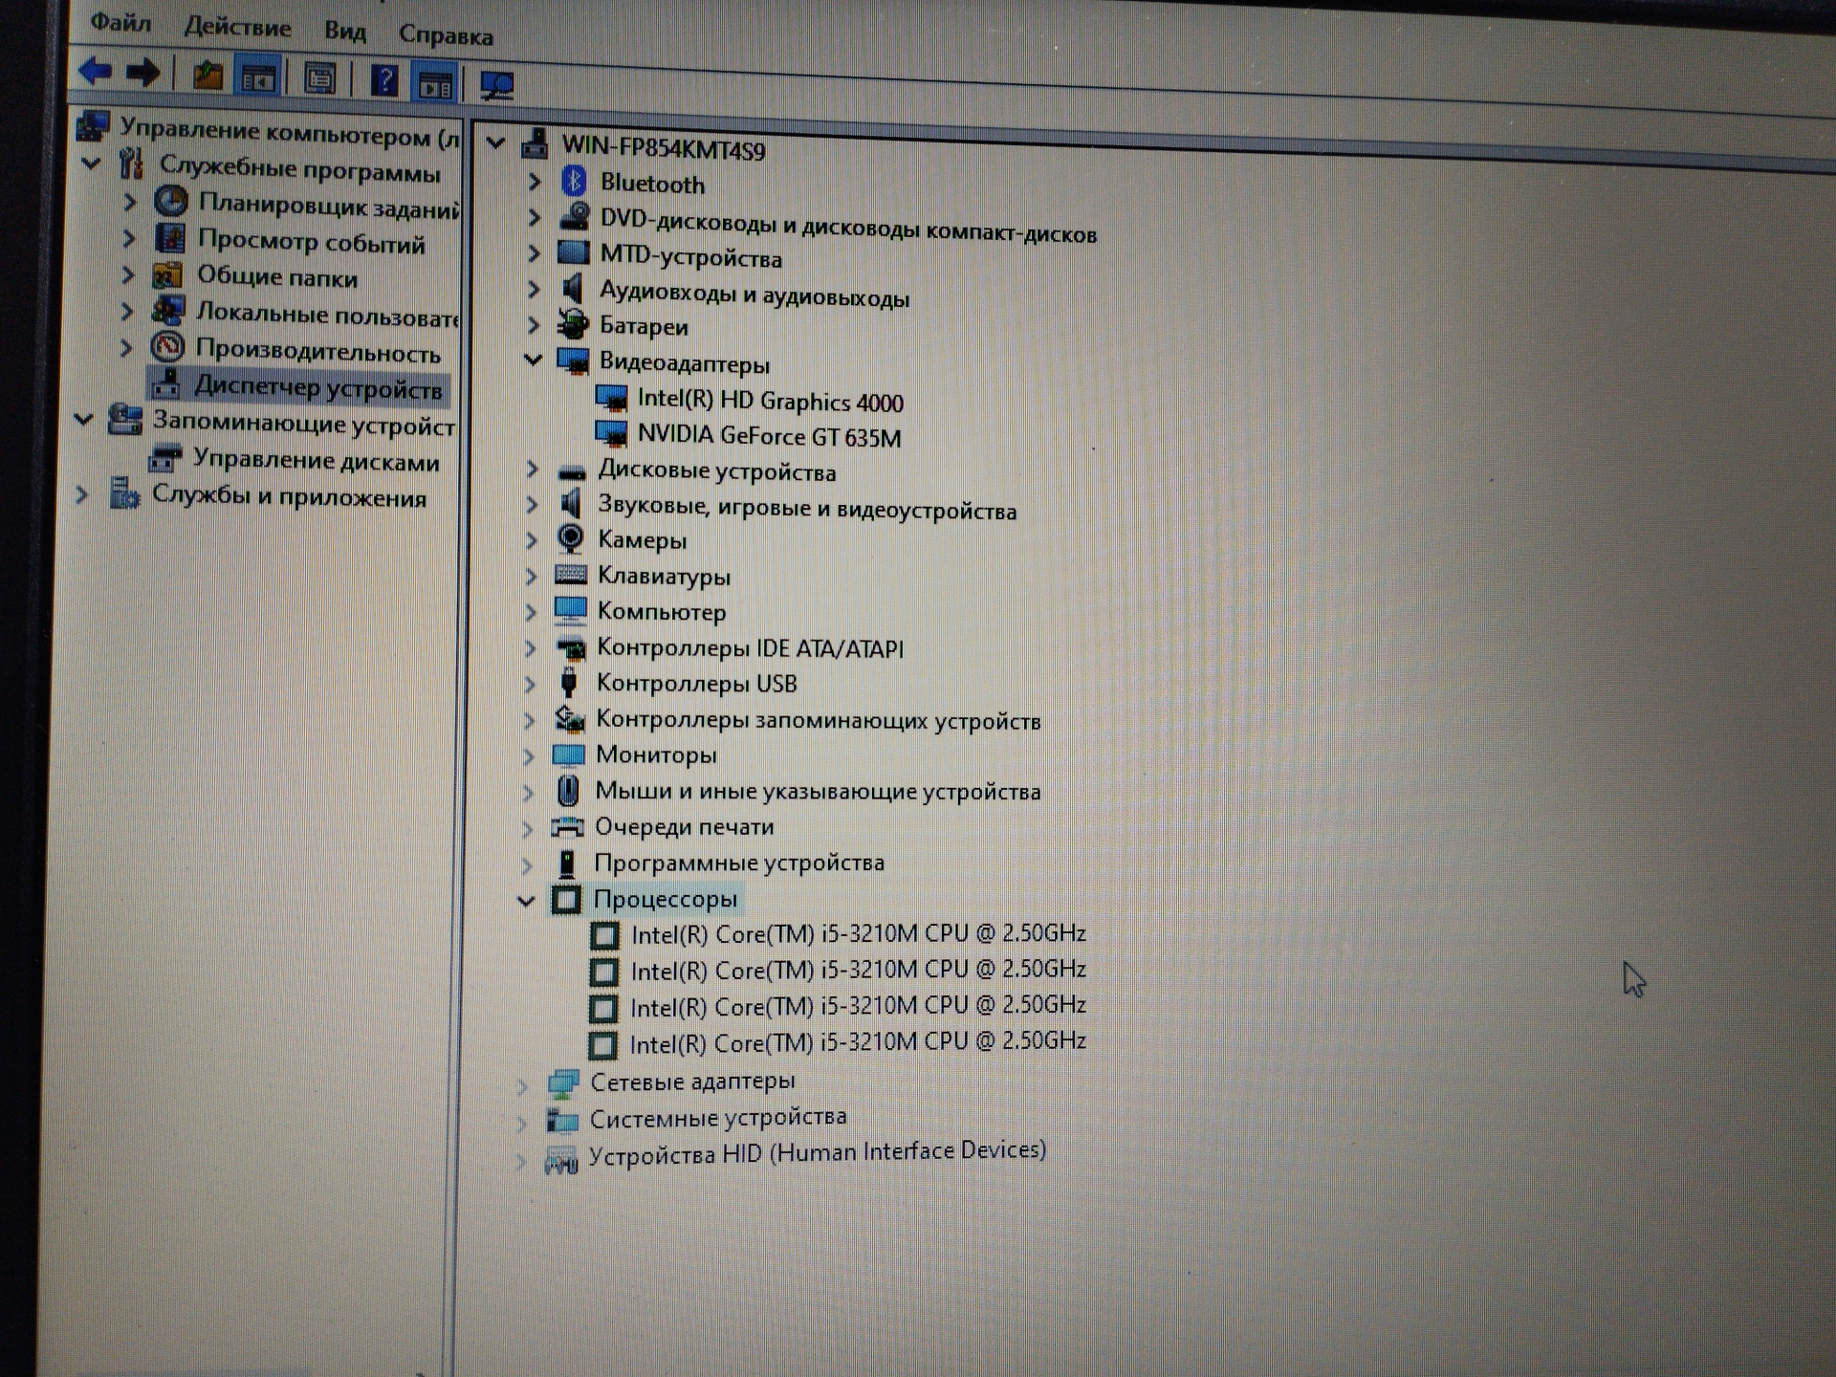1836x1377 pixels.
Task: Click the Scan for hardware changes icon
Action: (x=497, y=85)
